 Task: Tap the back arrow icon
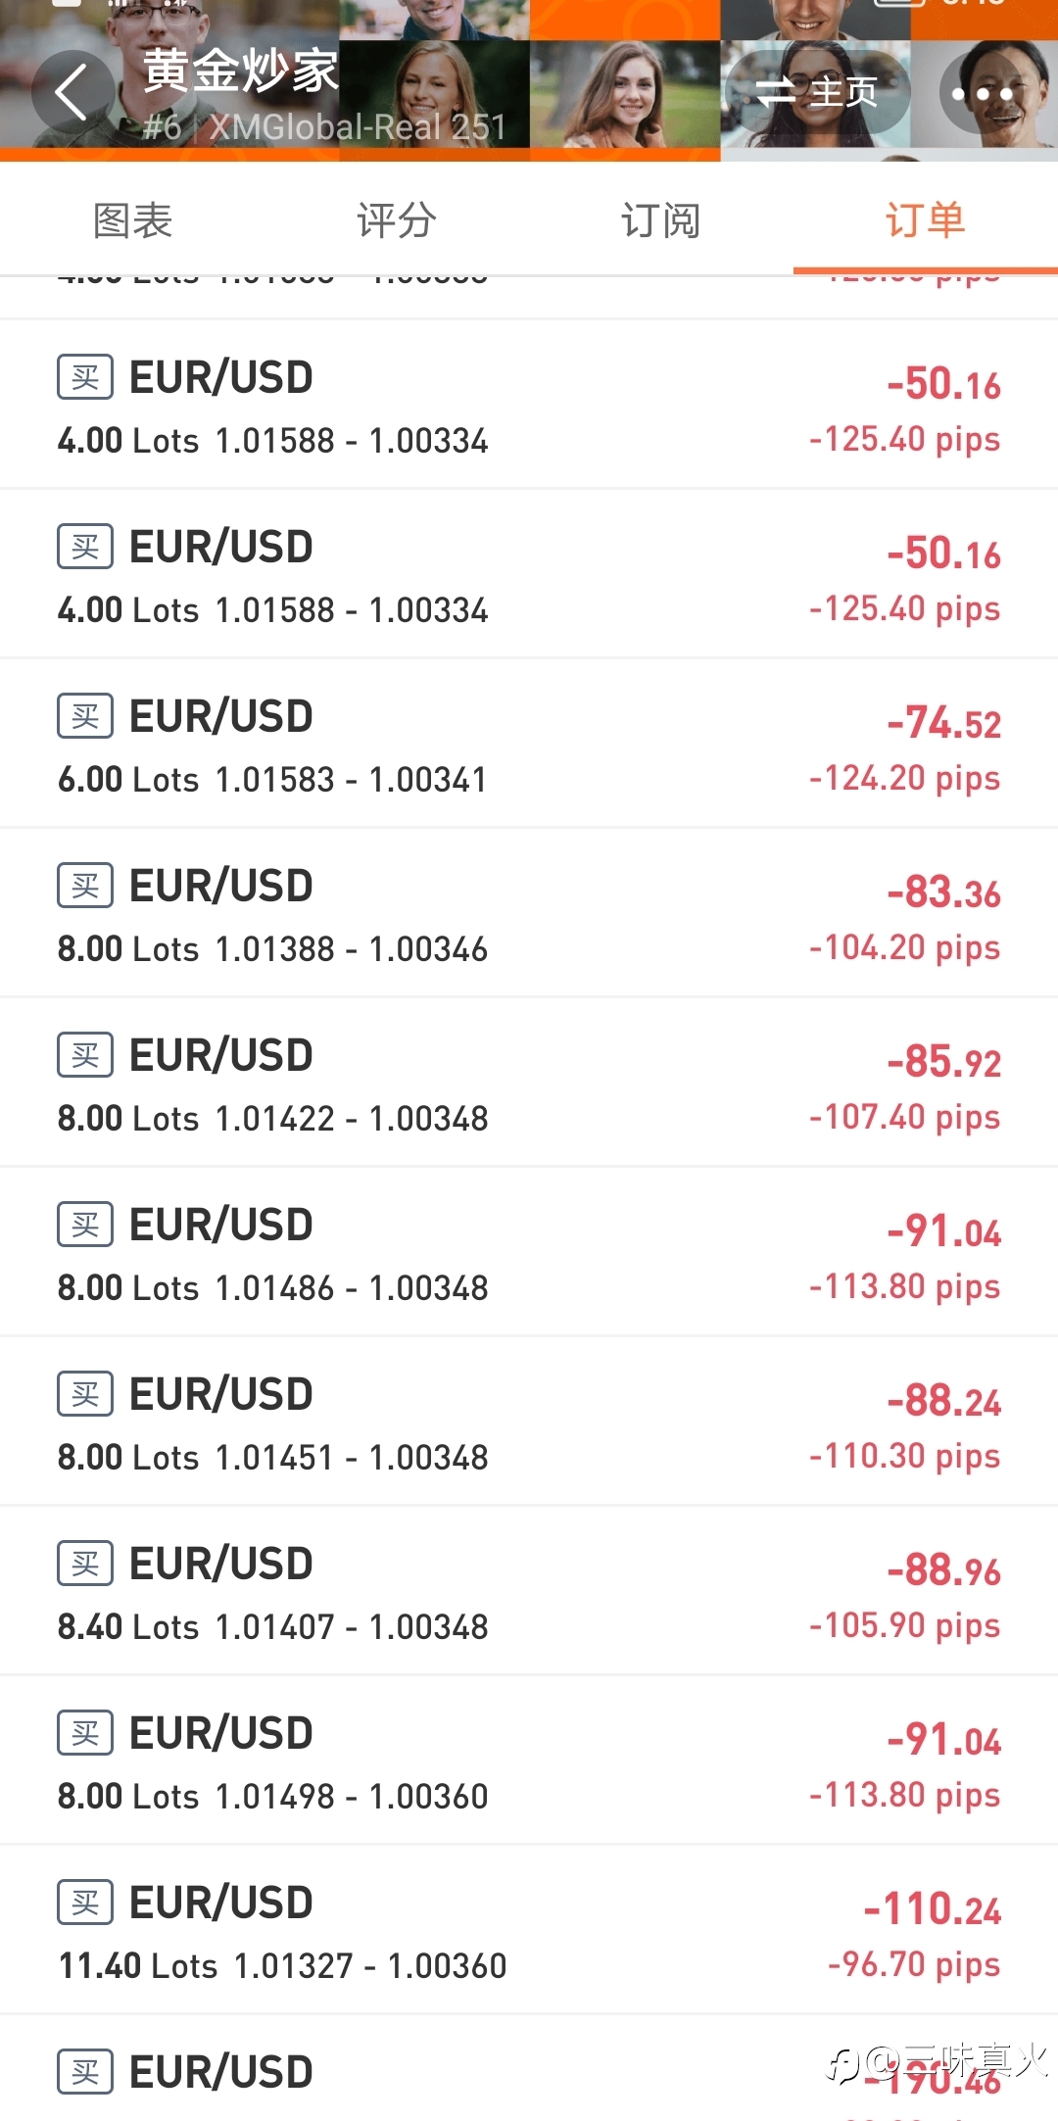[71, 93]
